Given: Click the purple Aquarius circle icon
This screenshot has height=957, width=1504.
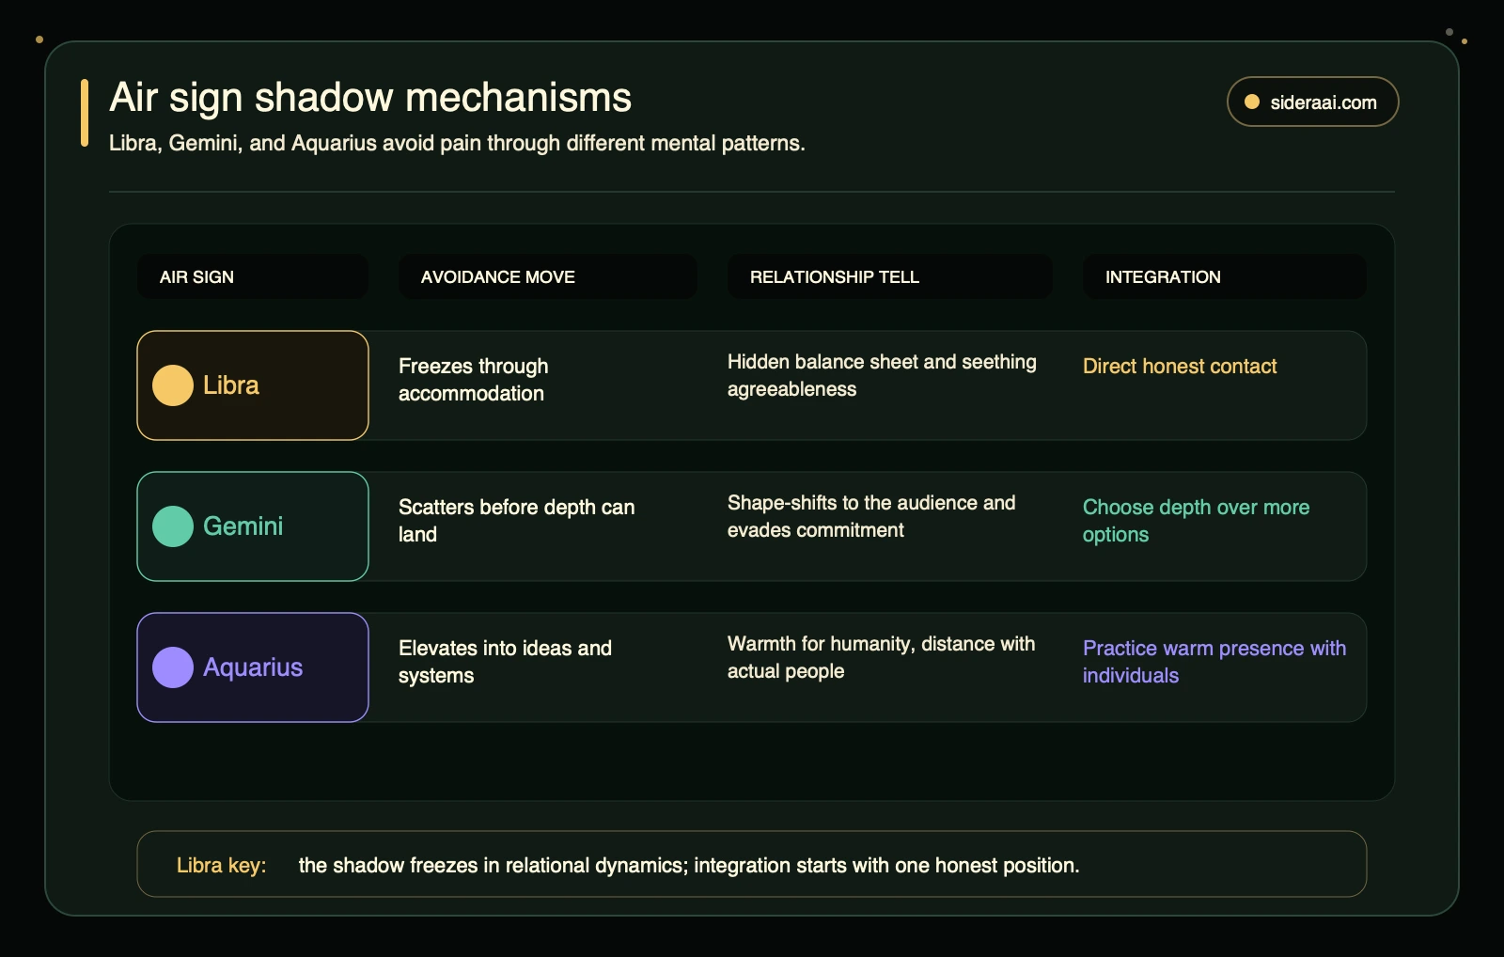Looking at the screenshot, I should [x=173, y=667].
